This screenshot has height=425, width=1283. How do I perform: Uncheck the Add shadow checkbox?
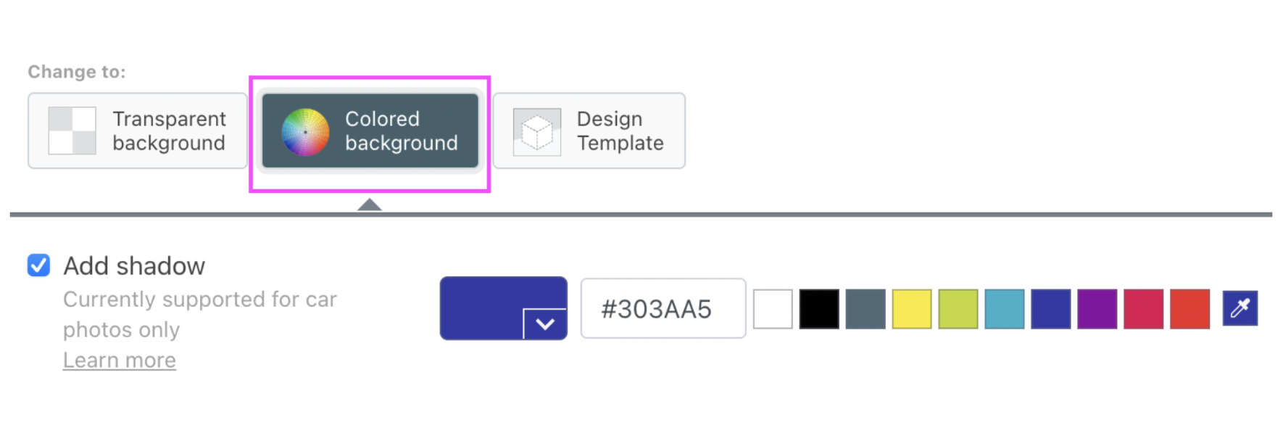click(39, 265)
